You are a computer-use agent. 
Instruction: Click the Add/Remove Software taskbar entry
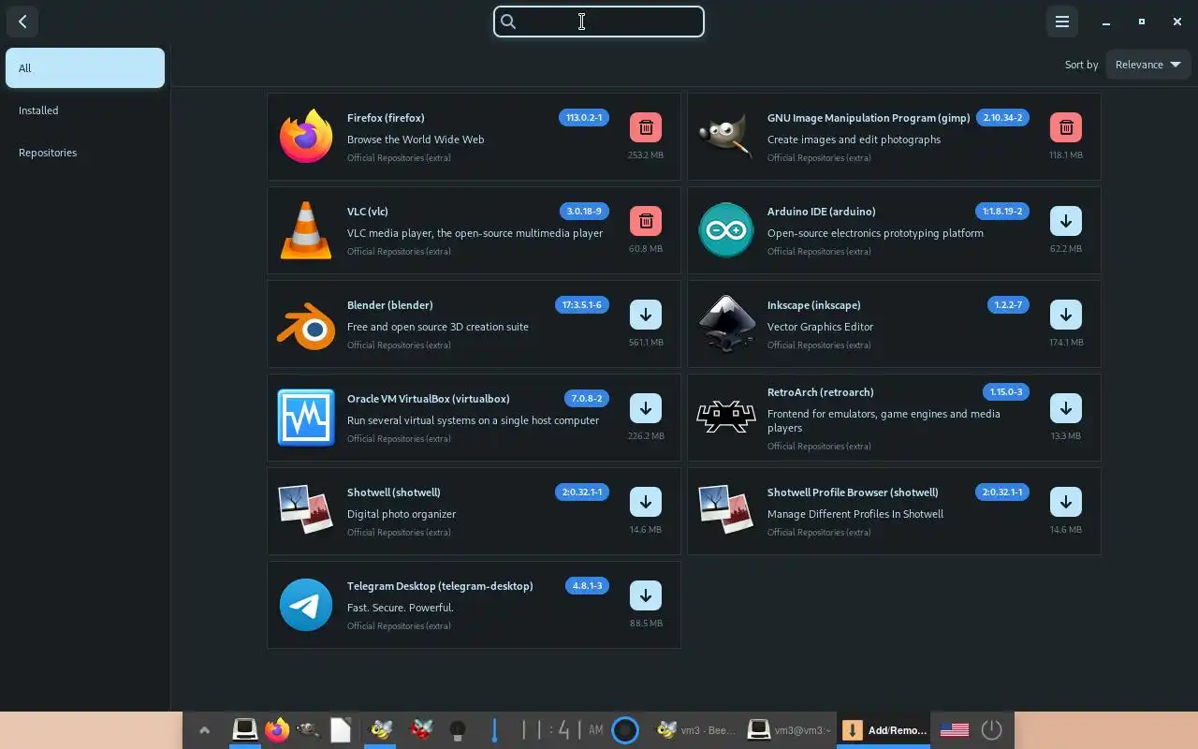point(884,730)
